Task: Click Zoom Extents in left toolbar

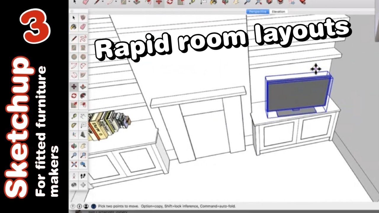Action: 74,164
